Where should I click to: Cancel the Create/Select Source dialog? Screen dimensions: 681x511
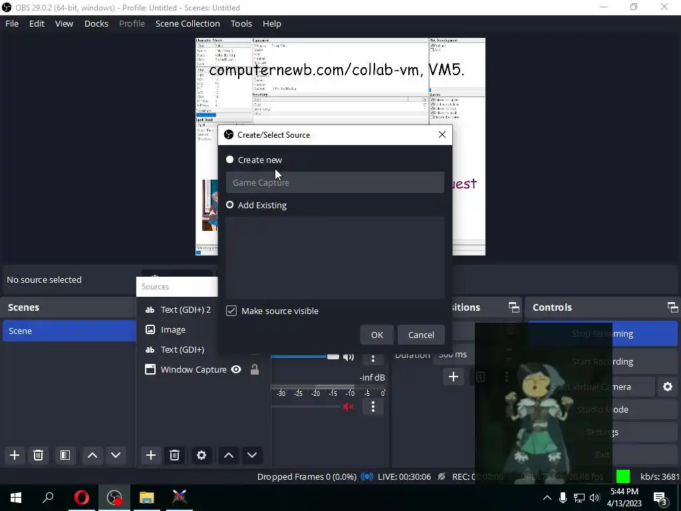click(x=421, y=335)
